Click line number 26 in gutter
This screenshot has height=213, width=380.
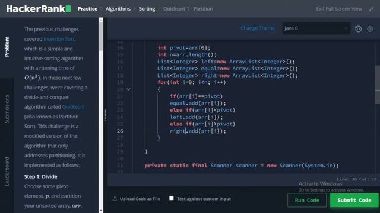click(x=120, y=131)
